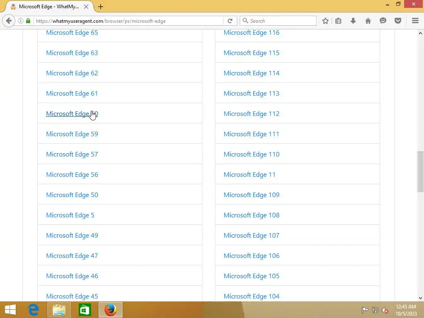Image resolution: width=424 pixels, height=318 pixels.
Task: Open Microsoft Edge 5 link
Action: tap(70, 215)
